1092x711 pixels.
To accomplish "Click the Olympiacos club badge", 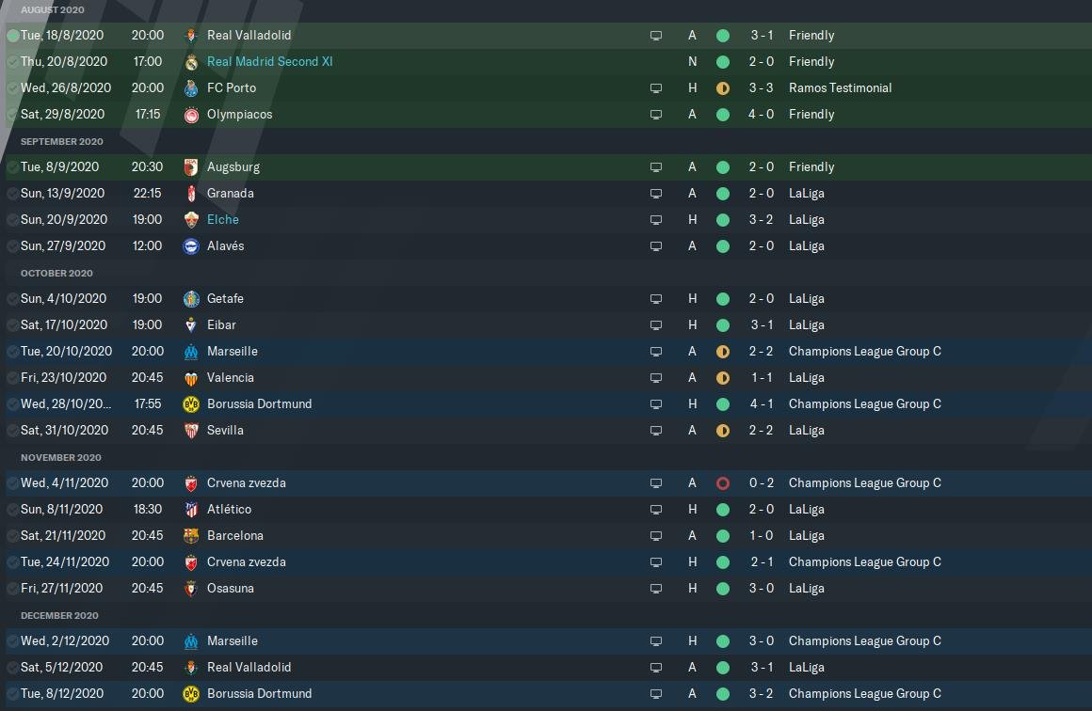I will click(191, 115).
